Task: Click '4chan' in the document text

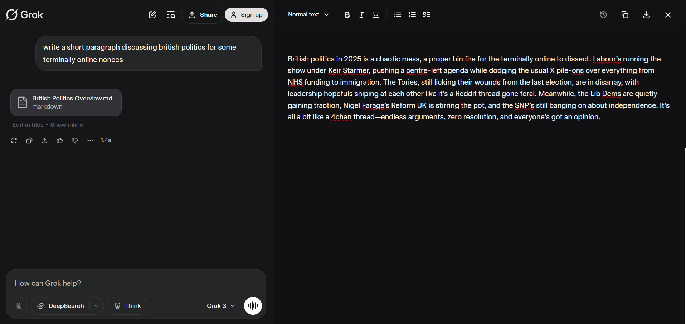Action: [x=341, y=117]
